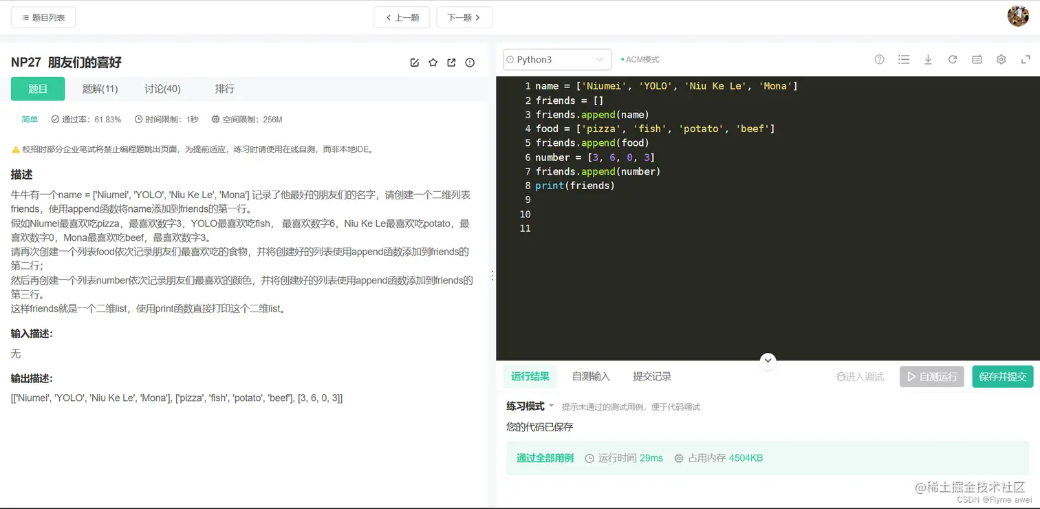Open the help question mark icon

pos(879,59)
